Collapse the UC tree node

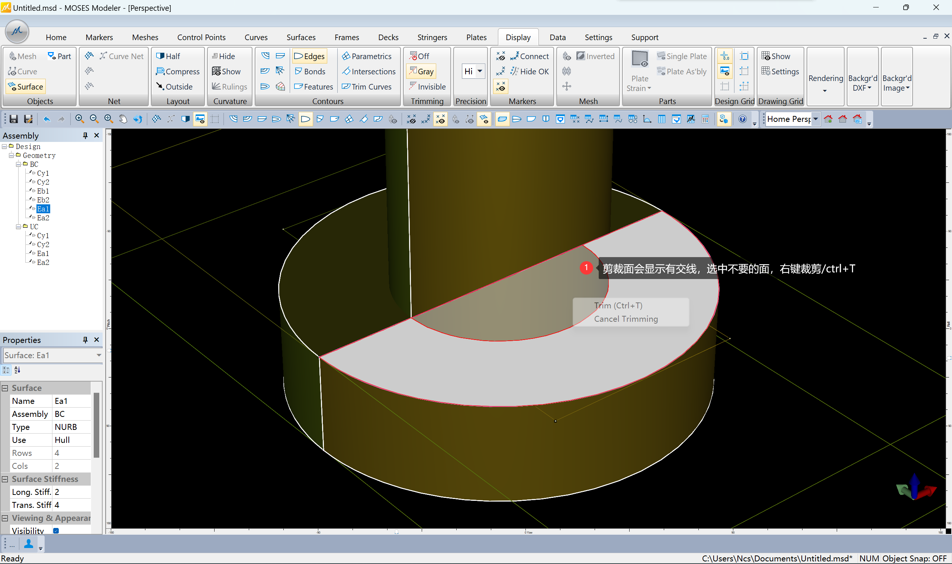(18, 227)
